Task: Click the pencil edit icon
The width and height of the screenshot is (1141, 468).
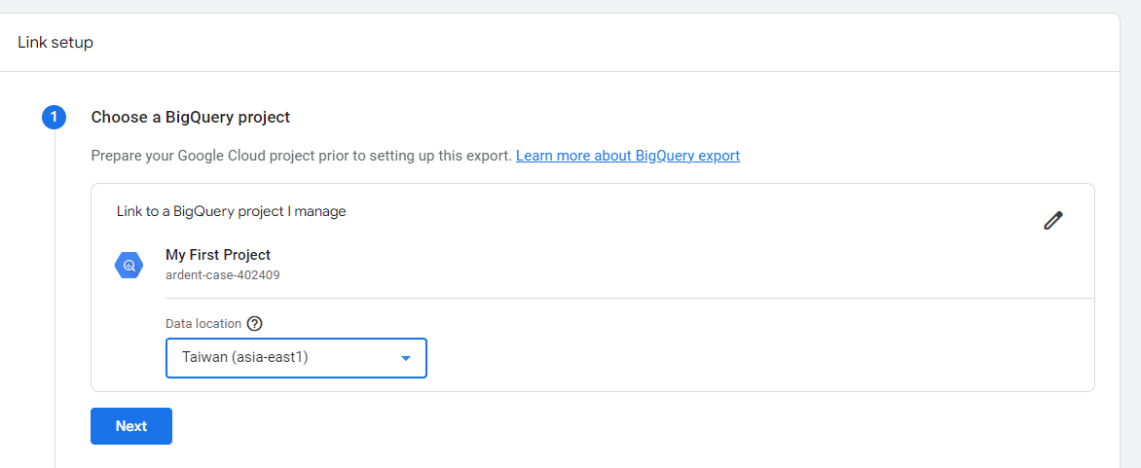Action: click(1053, 220)
